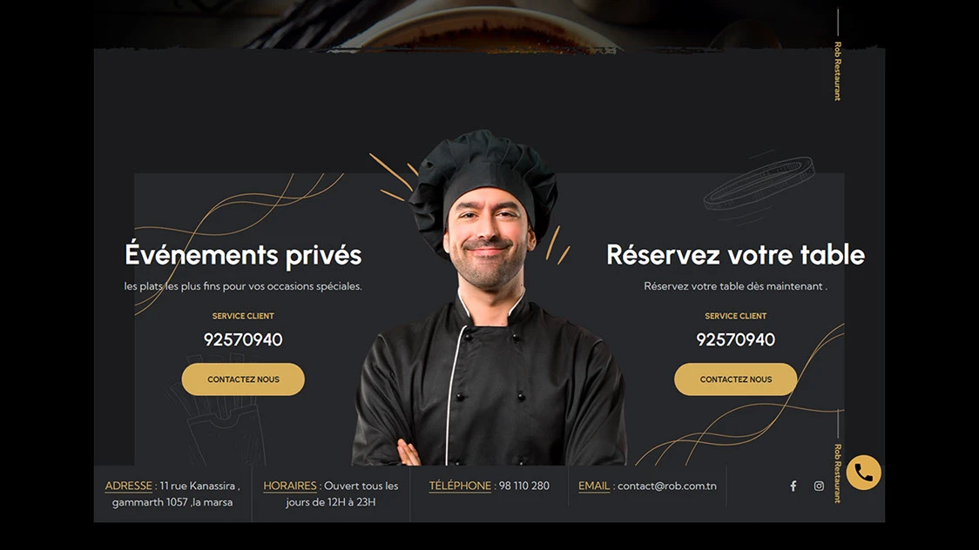The width and height of the screenshot is (979, 550).
Task: Click the ADRESSE label in the footer
Action: [129, 486]
